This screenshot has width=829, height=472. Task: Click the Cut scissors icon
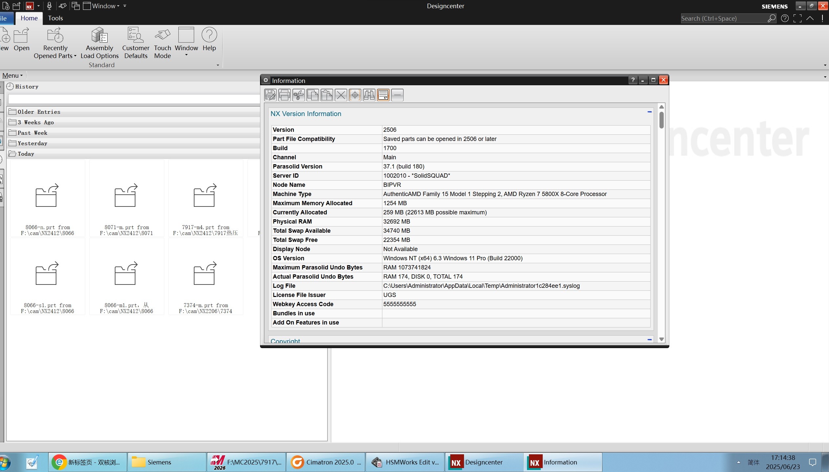click(x=299, y=95)
